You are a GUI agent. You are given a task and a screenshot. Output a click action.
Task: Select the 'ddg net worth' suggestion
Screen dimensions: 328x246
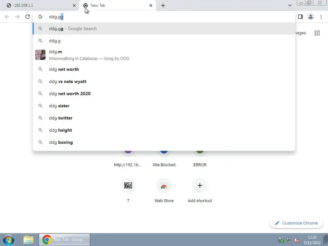pyautogui.click(x=164, y=69)
